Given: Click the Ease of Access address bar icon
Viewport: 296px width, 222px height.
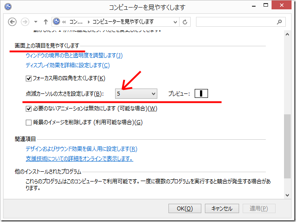Looking at the screenshot, I should tap(57, 21).
